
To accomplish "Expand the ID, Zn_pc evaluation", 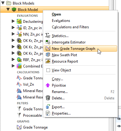I will 13,28.
